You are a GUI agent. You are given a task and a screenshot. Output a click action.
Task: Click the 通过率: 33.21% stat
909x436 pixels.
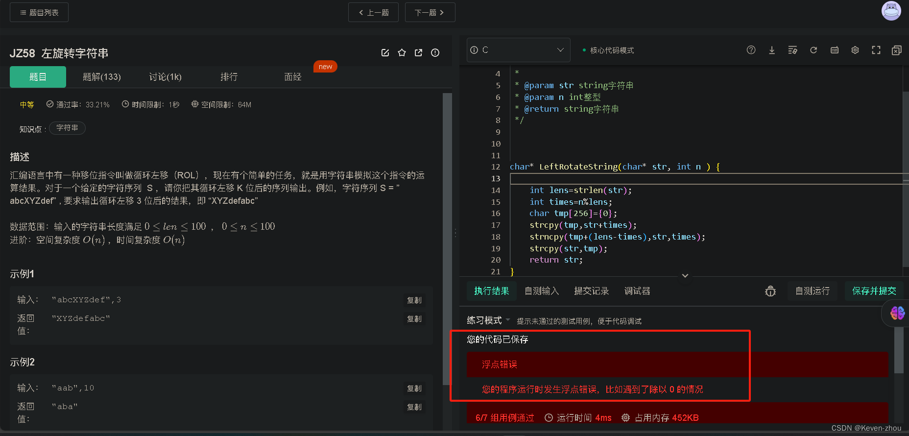78,104
